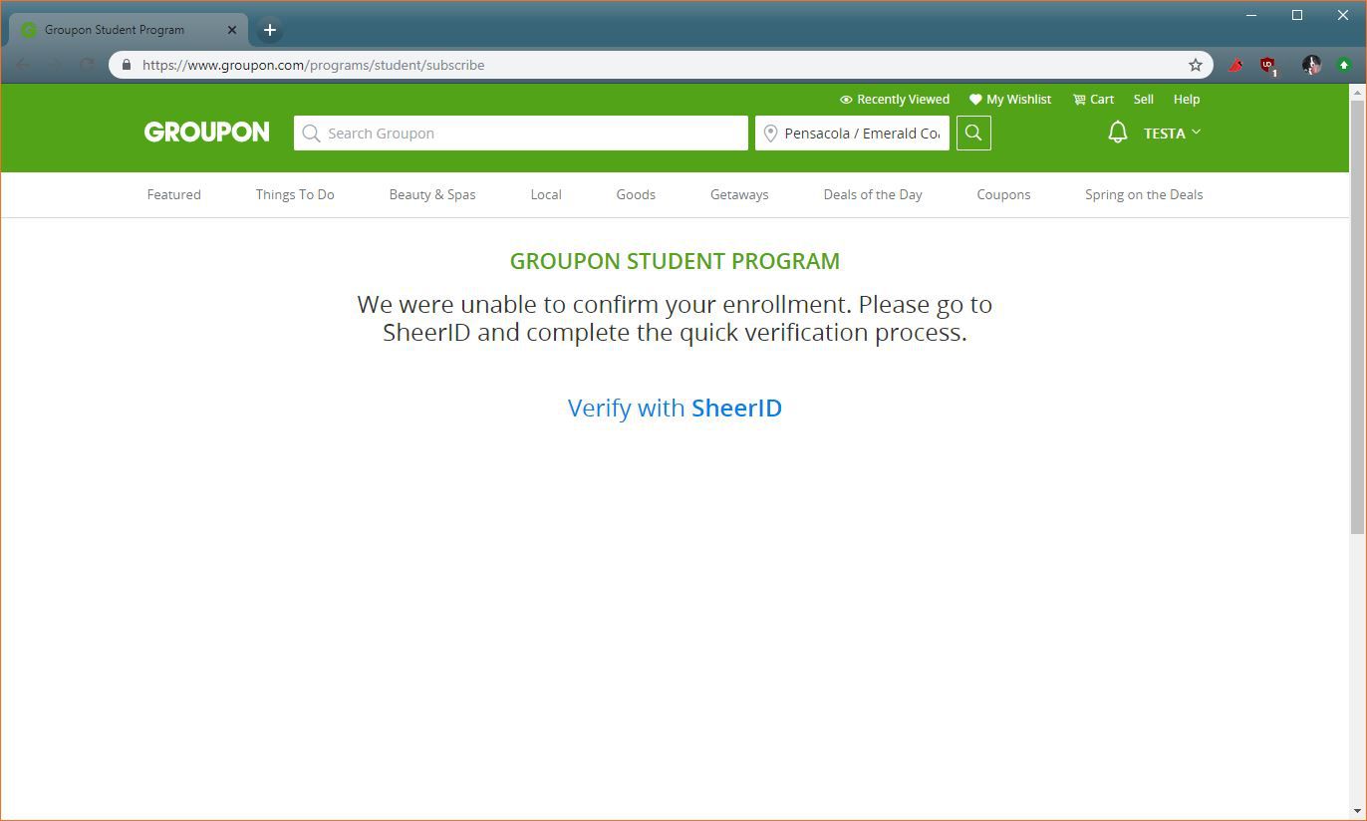This screenshot has width=1367, height=821.
Task: Click the green search button
Action: pyautogui.click(x=973, y=133)
